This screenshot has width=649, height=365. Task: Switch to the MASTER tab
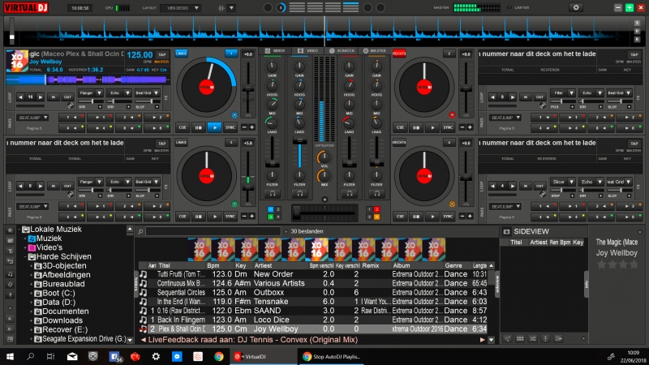374,51
